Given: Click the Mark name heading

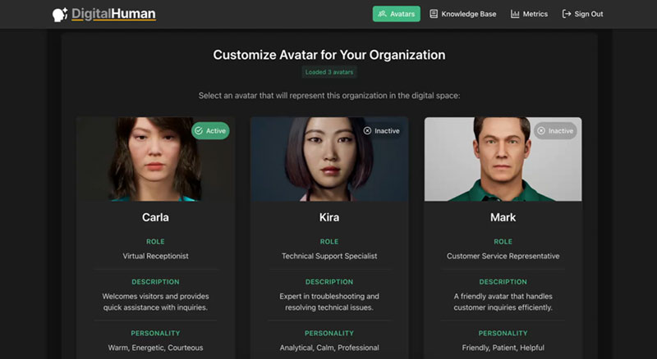Looking at the screenshot, I should [503, 217].
